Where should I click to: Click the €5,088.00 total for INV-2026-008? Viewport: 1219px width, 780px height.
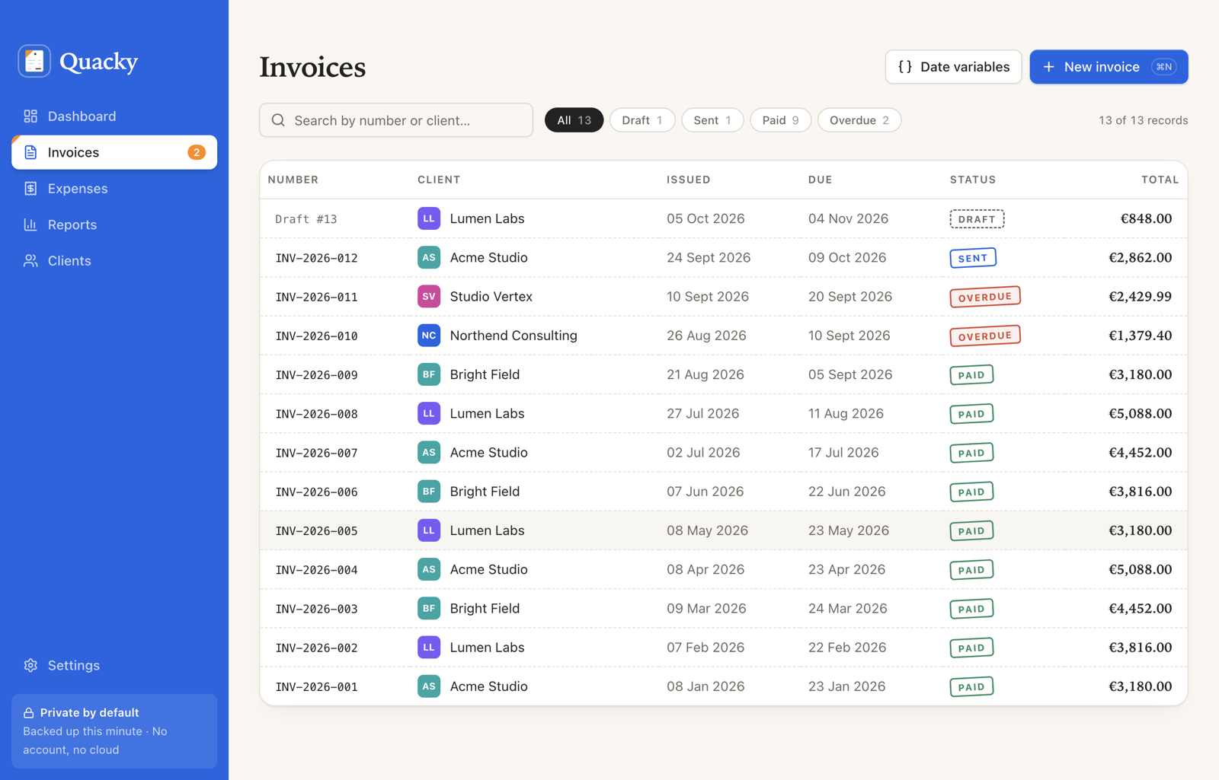[x=1140, y=413]
